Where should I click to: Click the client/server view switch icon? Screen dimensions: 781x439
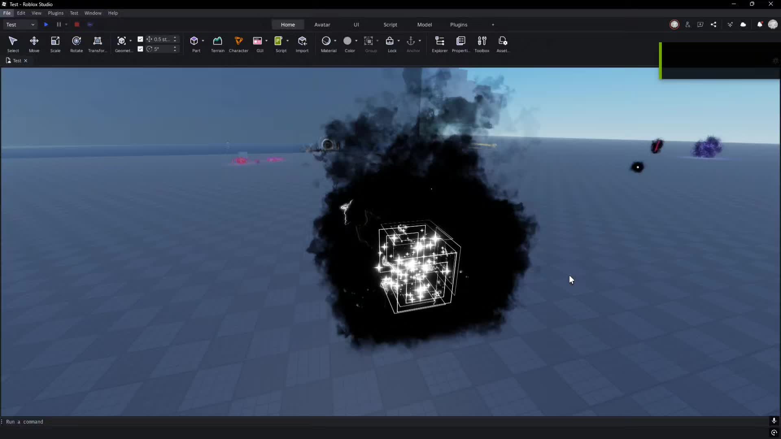click(x=90, y=25)
